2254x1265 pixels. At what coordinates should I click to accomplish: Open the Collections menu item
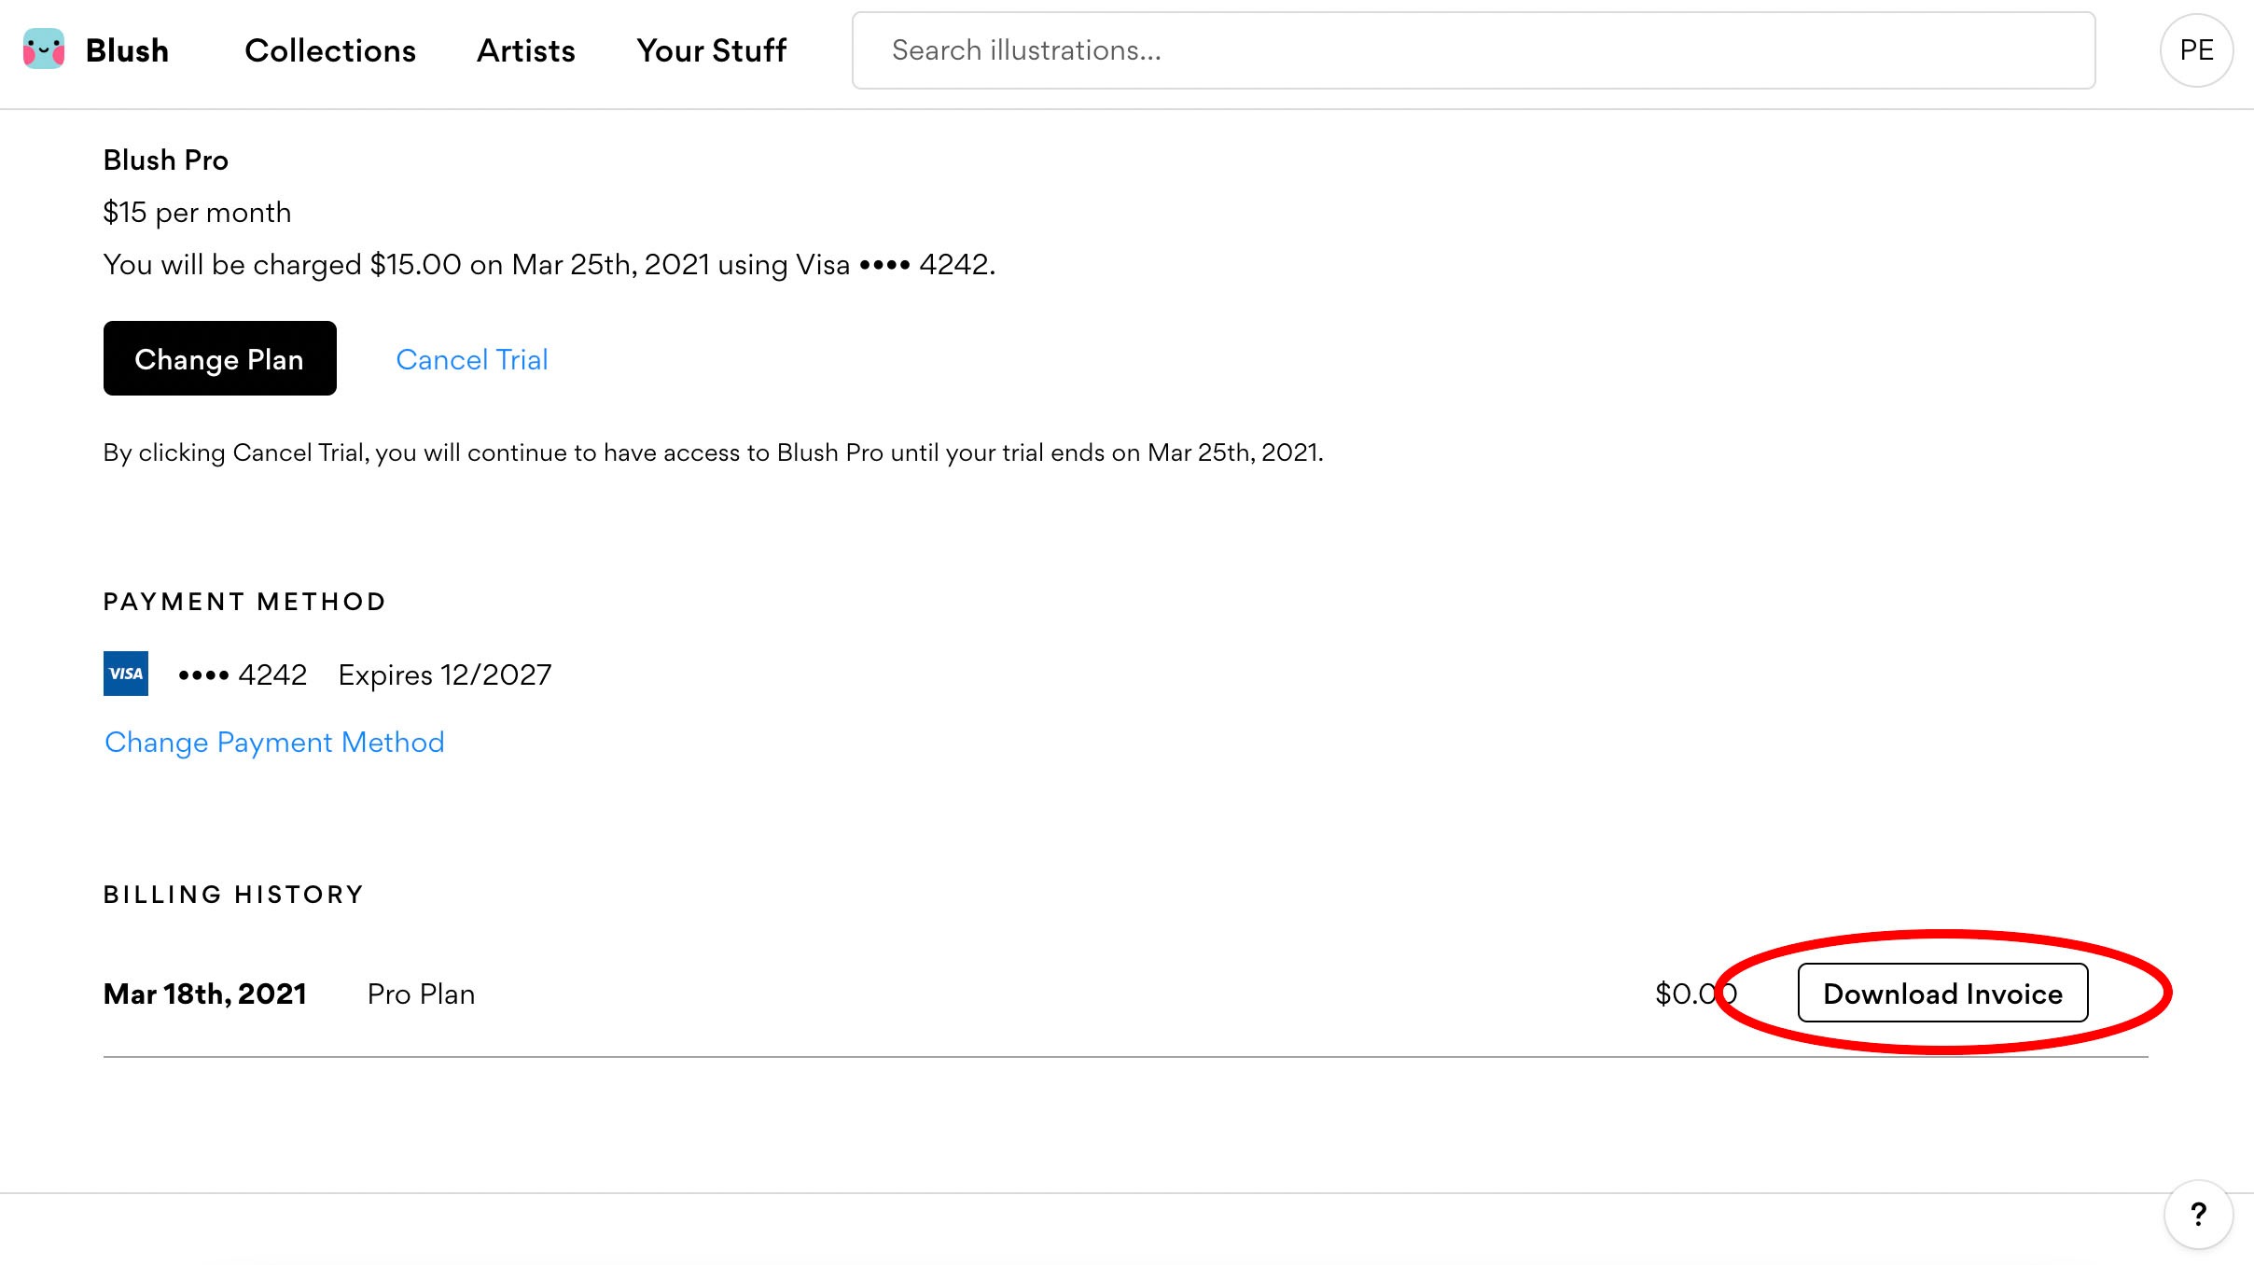pyautogui.click(x=330, y=50)
